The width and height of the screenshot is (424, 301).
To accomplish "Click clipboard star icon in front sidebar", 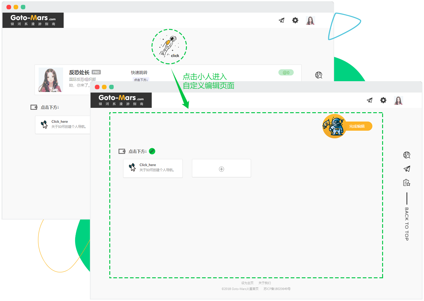I will (407, 183).
